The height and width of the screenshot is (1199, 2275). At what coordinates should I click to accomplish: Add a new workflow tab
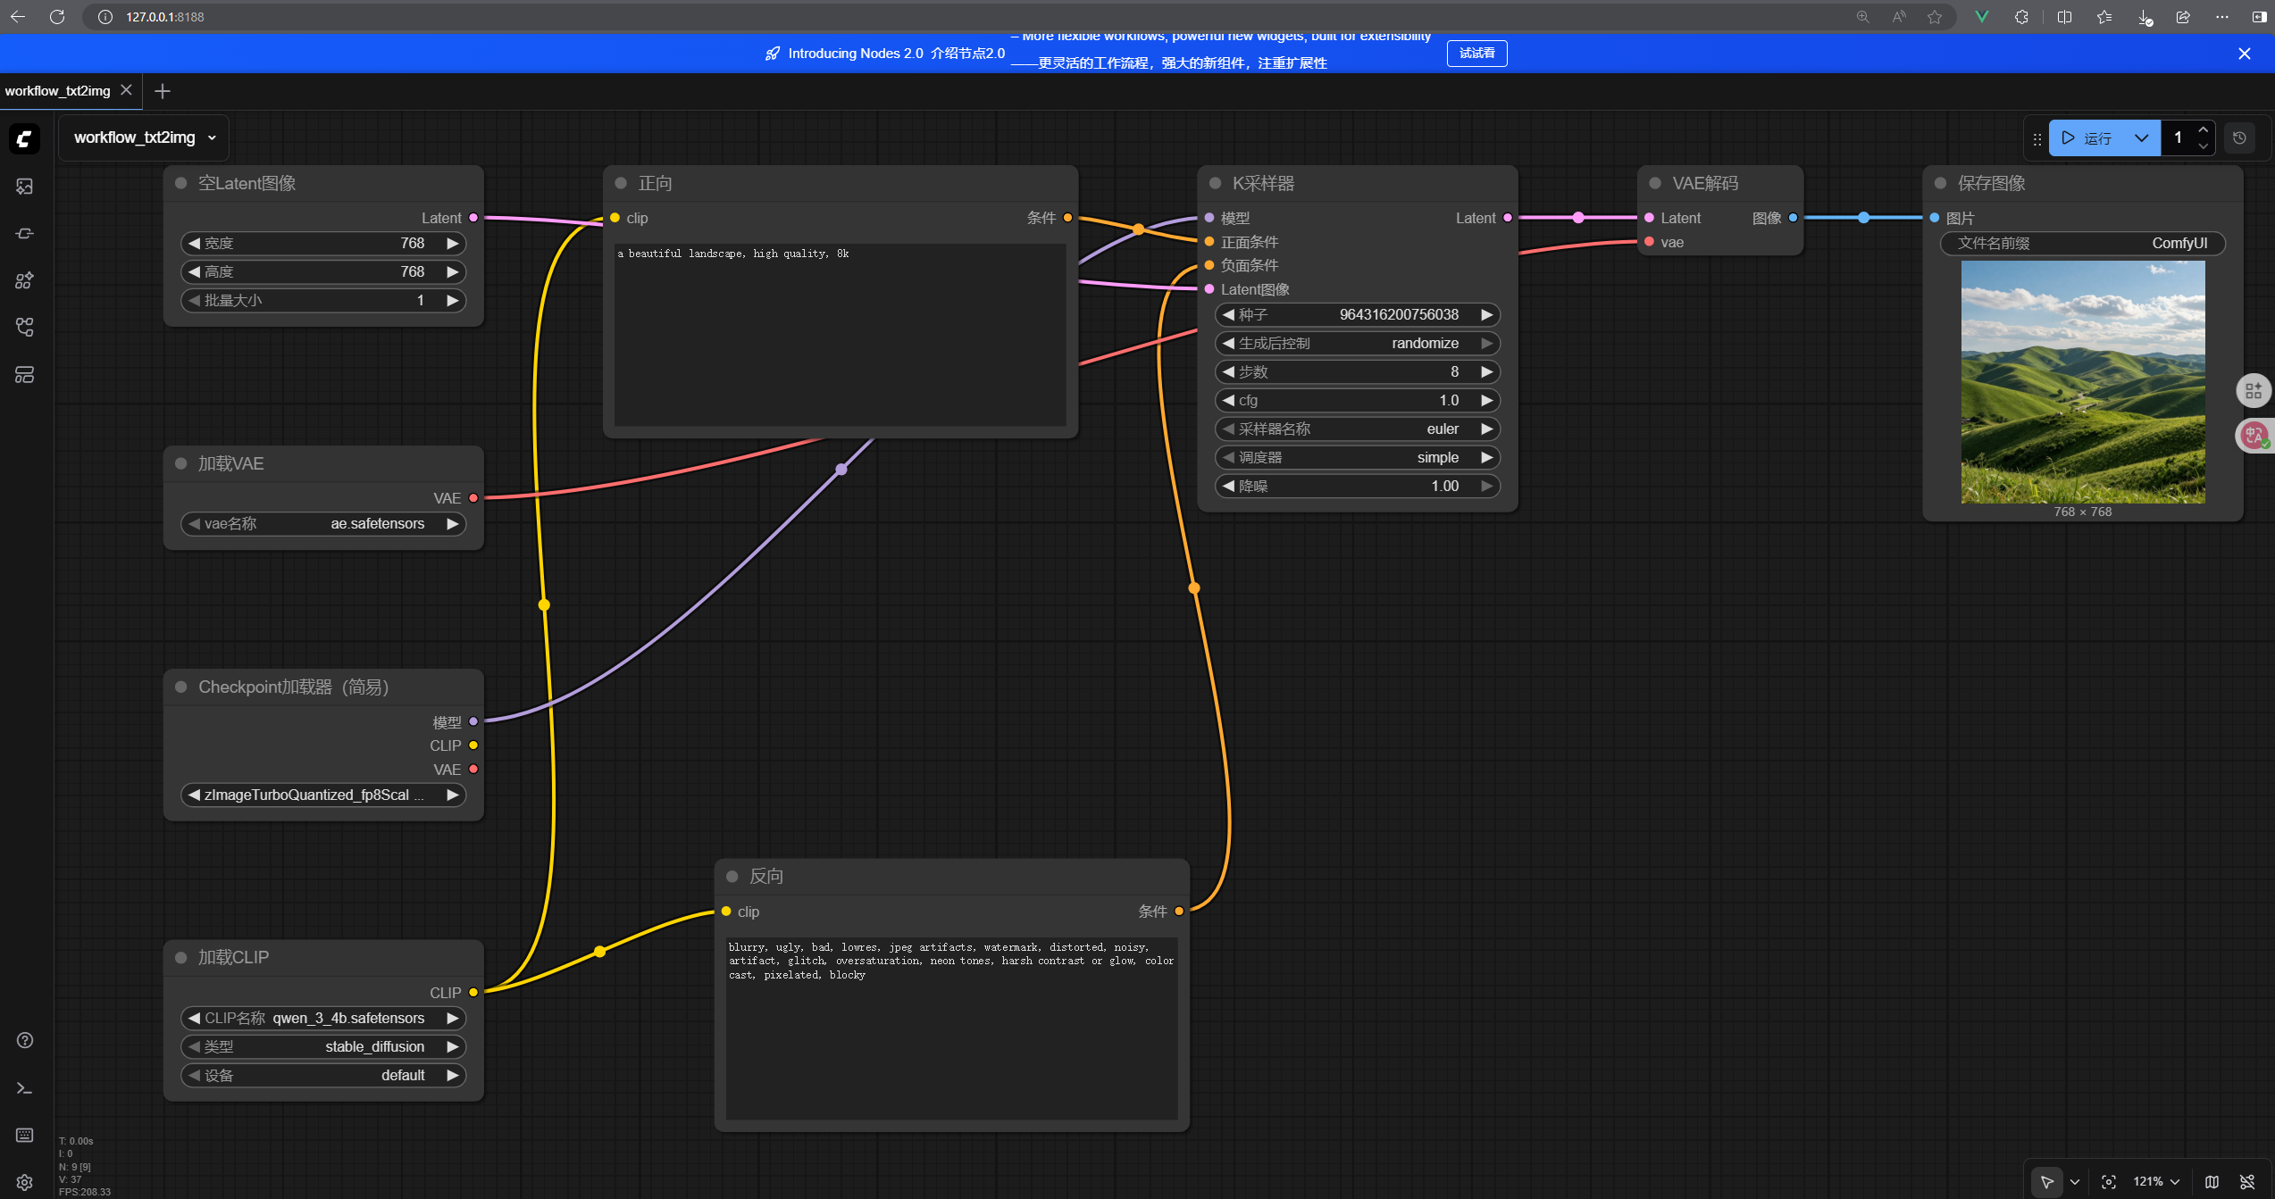(x=162, y=91)
